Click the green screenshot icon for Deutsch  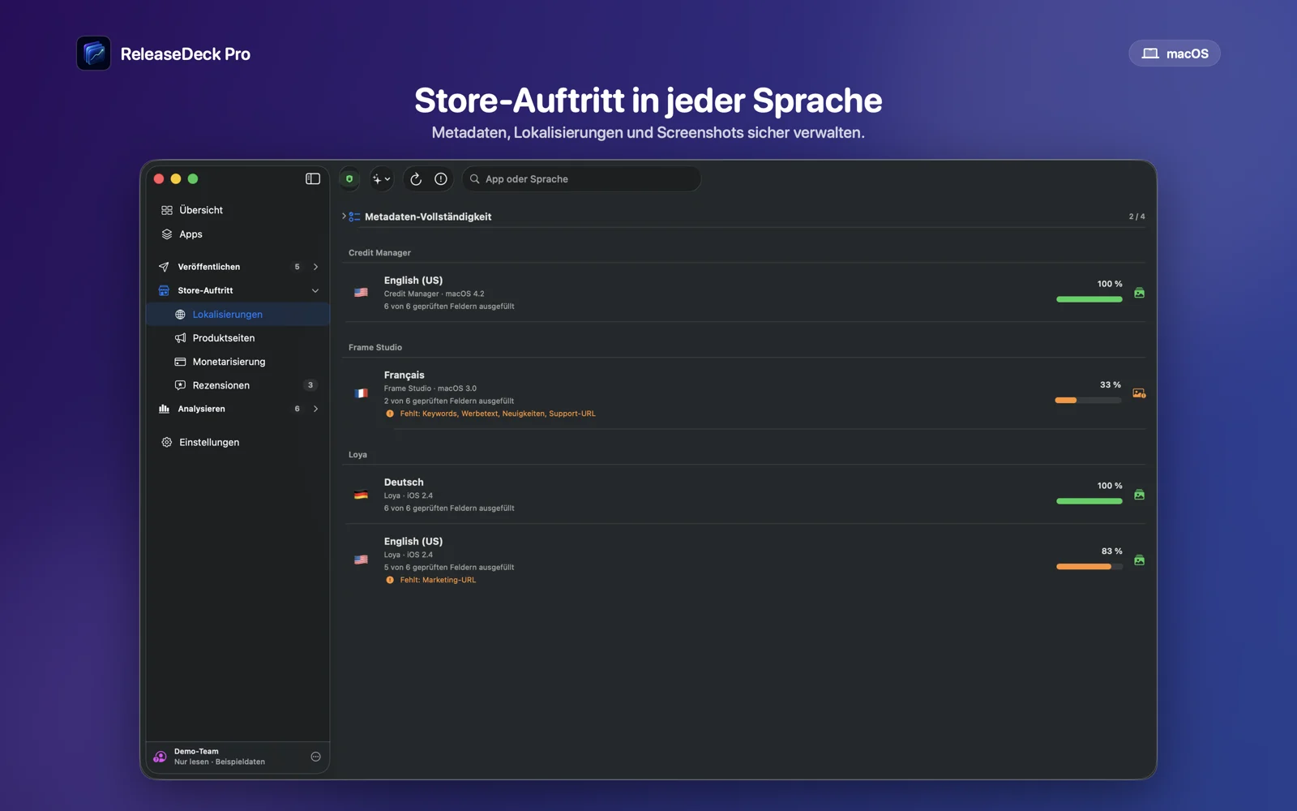[1139, 495]
